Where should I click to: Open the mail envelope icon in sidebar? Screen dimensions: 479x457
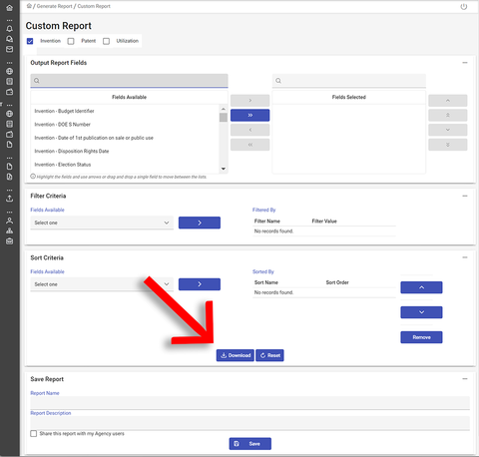click(9, 49)
